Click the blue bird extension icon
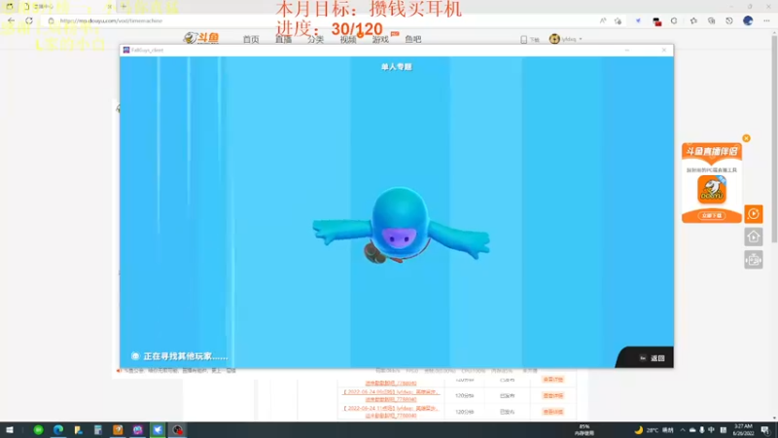This screenshot has width=778, height=438. 638,20
